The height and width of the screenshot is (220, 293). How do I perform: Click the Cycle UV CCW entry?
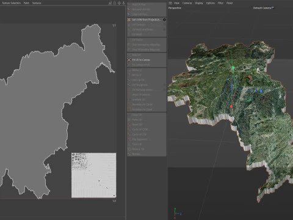click(146, 130)
